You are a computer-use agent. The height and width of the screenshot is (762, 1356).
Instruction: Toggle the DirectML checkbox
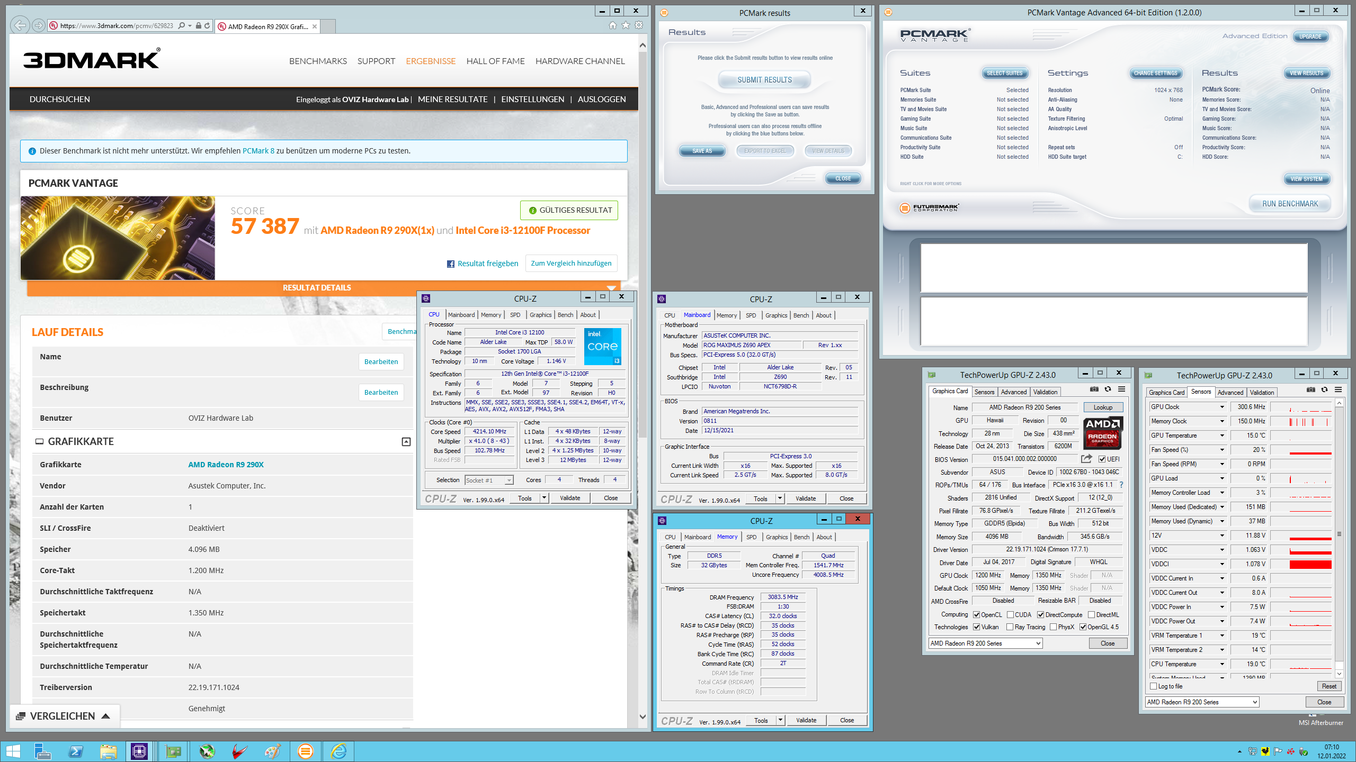[x=1092, y=615]
